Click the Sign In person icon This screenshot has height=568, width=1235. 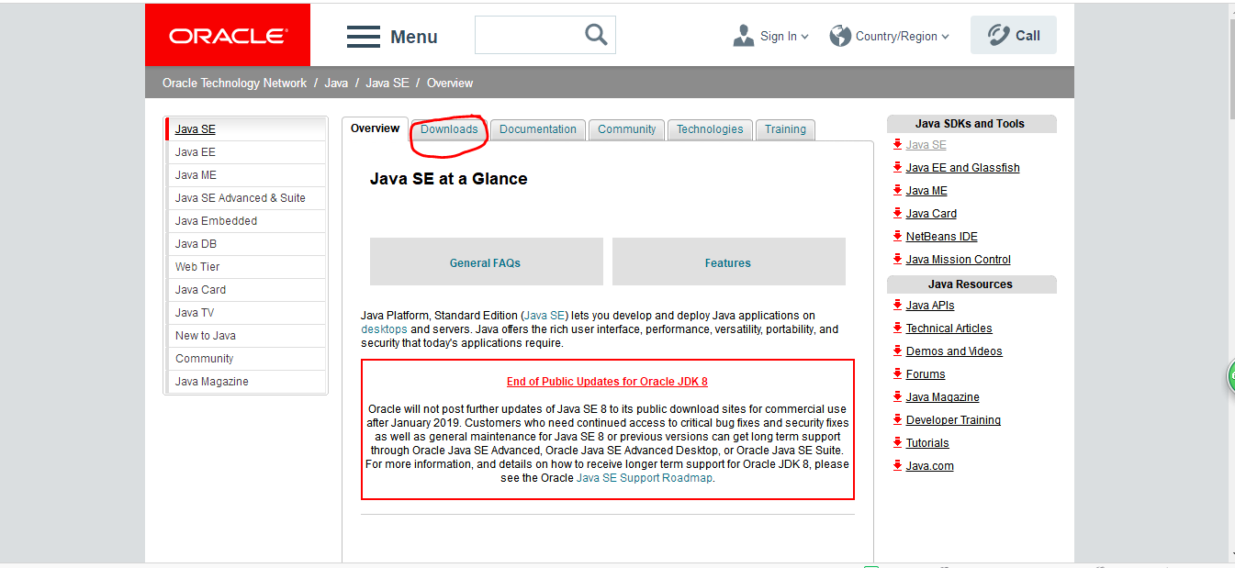click(744, 36)
